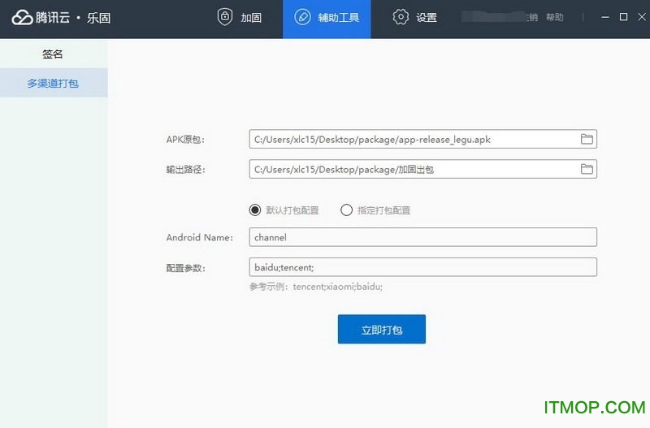
Task: Select the 辅助工具 tab
Action: [x=327, y=18]
